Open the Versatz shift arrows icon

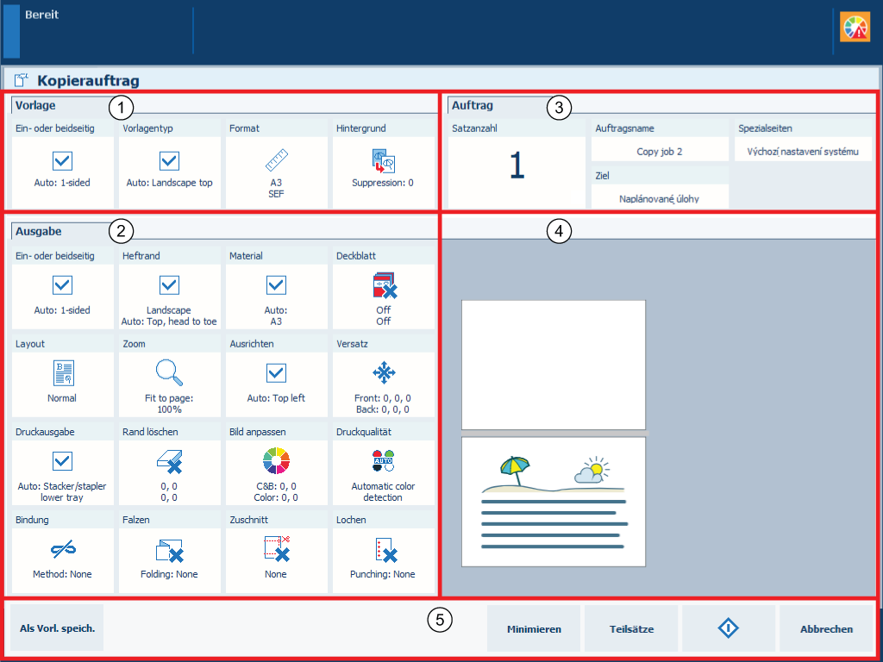point(384,372)
